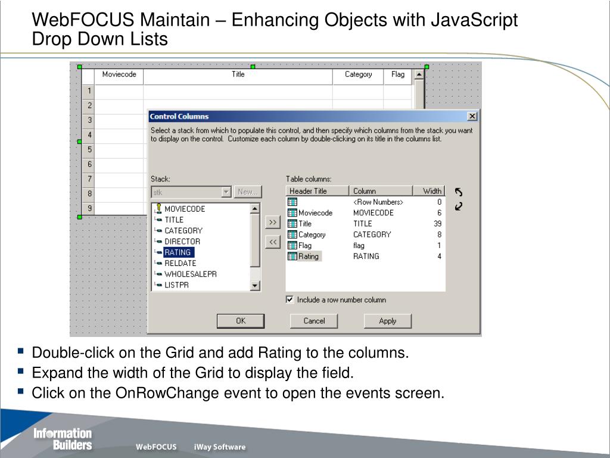Click the field icon beside RATING
Viewport: 610px width, 458px height.
click(158, 252)
